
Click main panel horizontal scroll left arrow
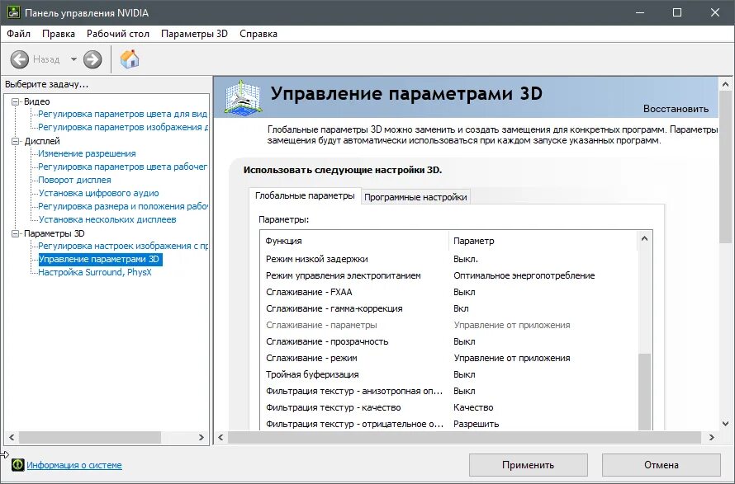pyautogui.click(x=220, y=437)
